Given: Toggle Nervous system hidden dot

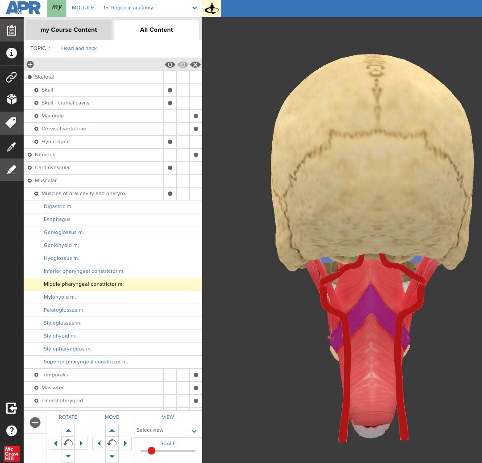Looking at the screenshot, I should pyautogui.click(x=196, y=154).
